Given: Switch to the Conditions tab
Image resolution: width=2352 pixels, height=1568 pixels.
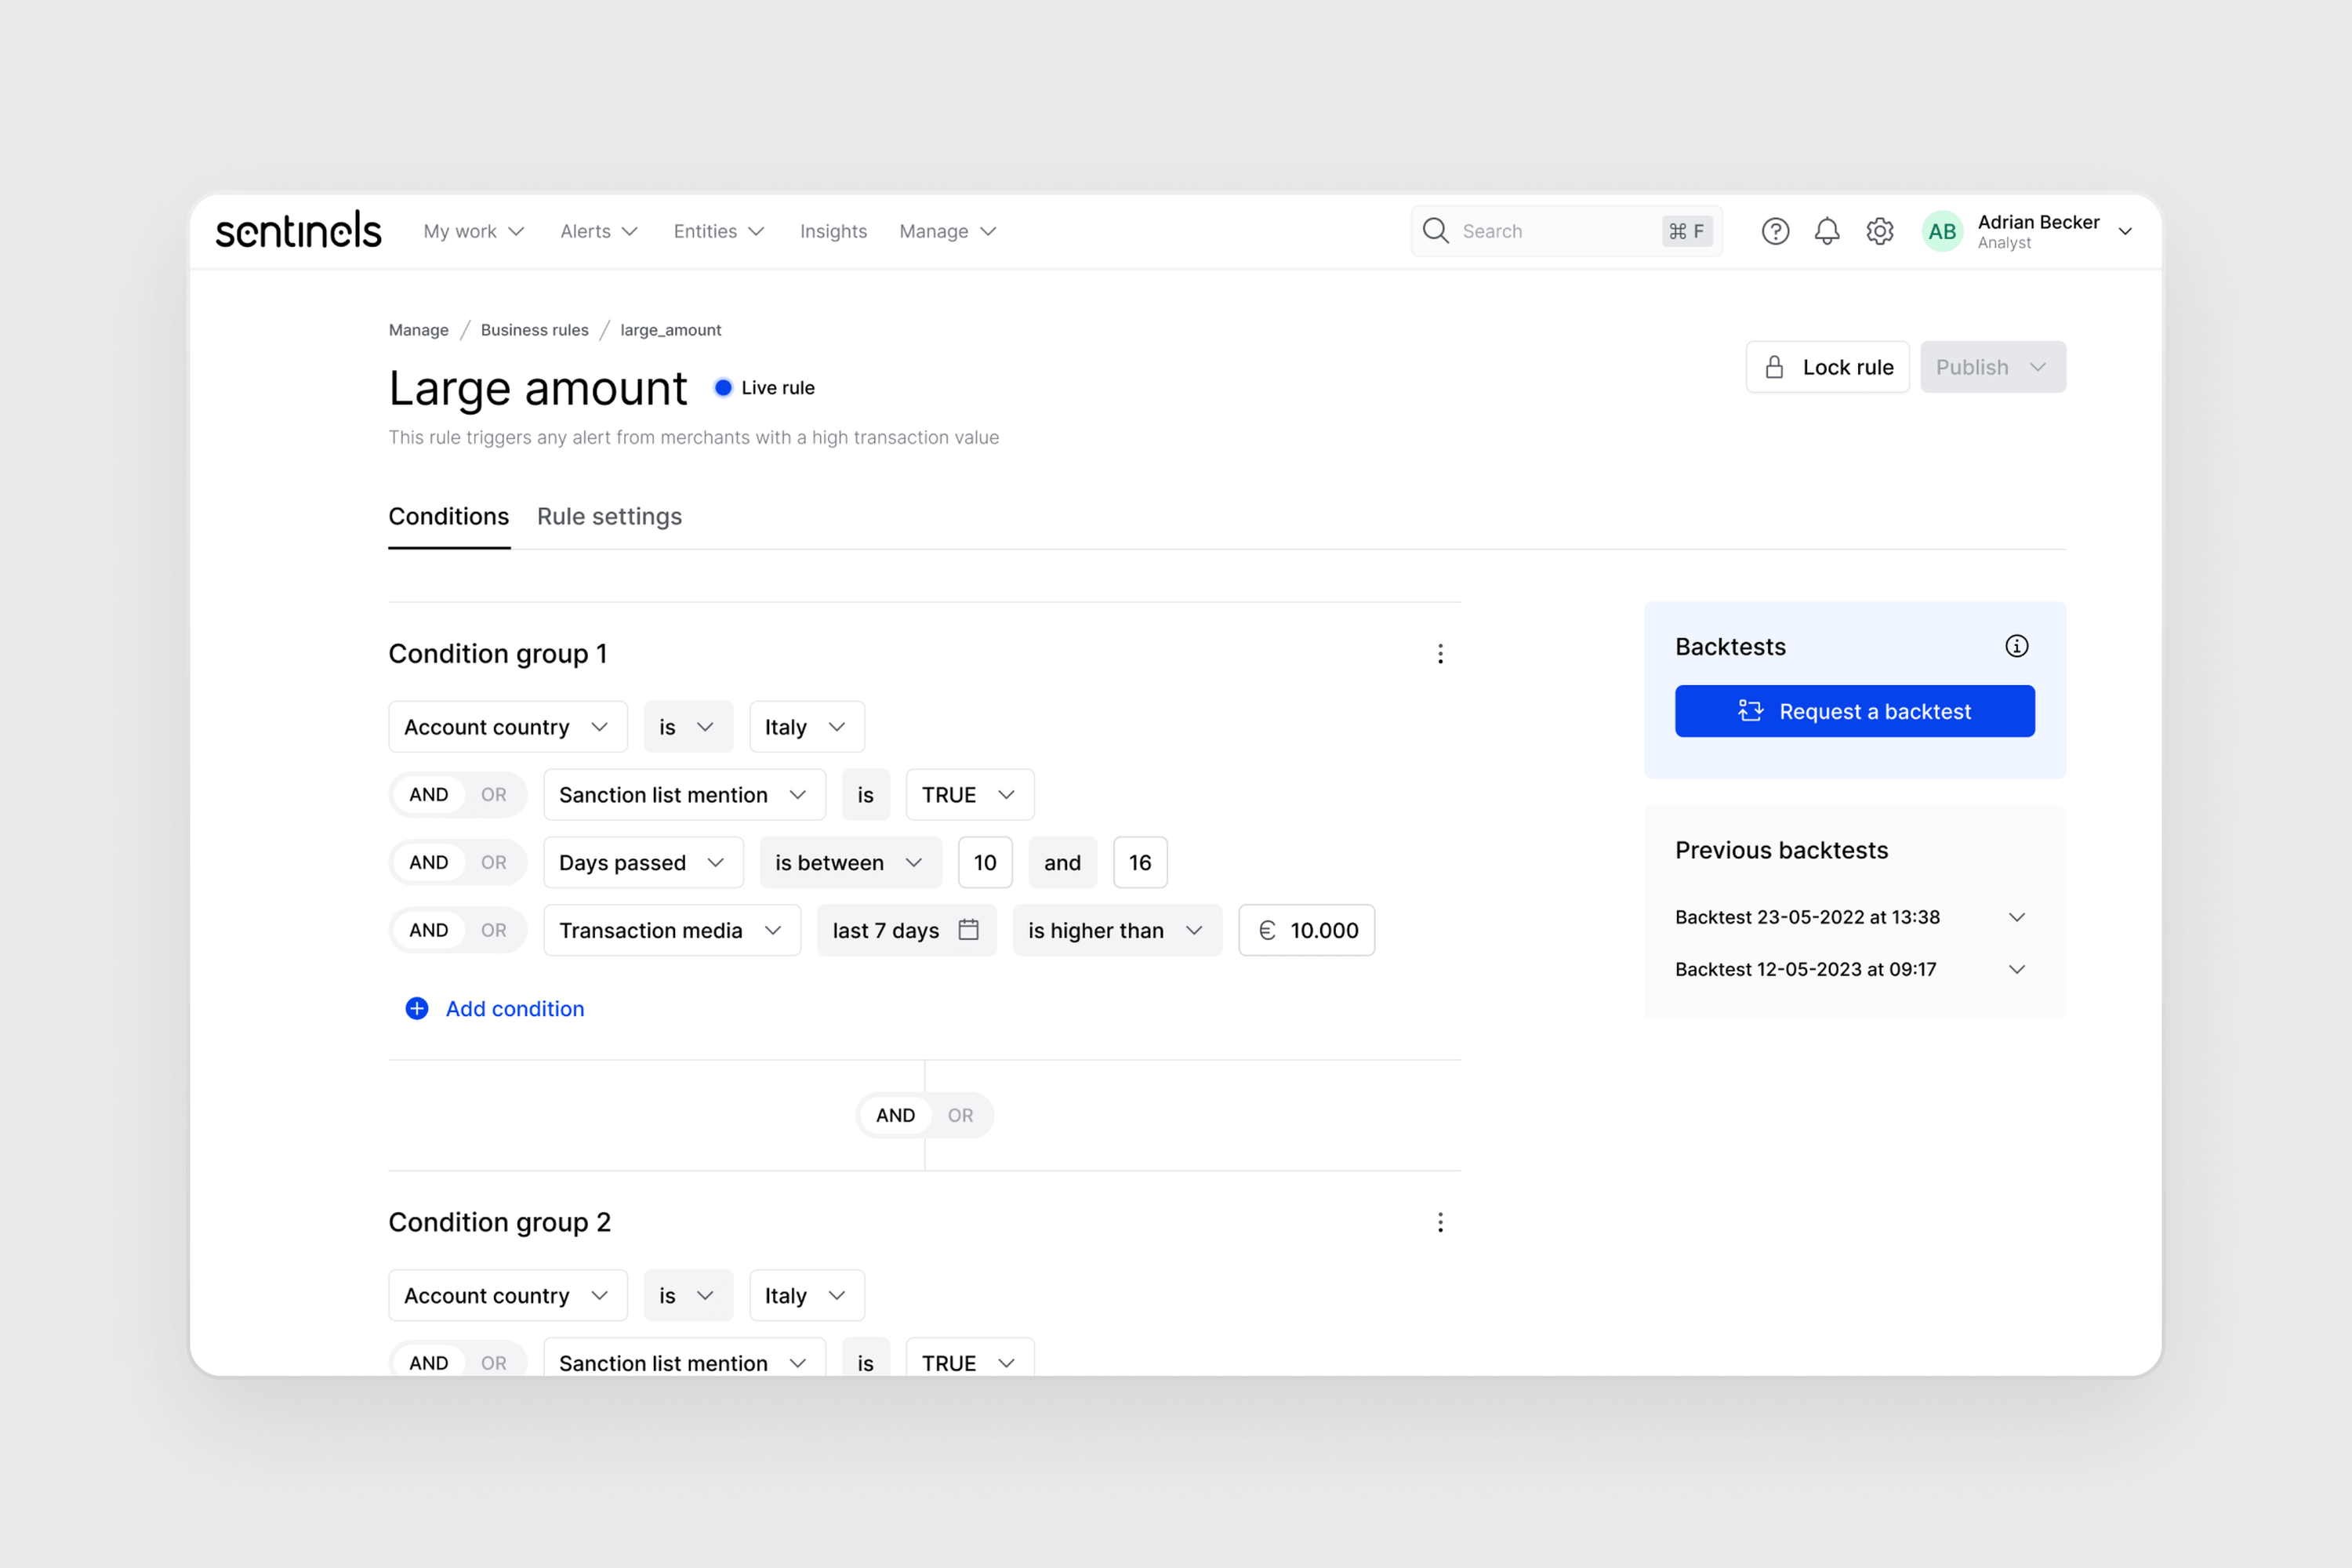Looking at the screenshot, I should [x=448, y=516].
